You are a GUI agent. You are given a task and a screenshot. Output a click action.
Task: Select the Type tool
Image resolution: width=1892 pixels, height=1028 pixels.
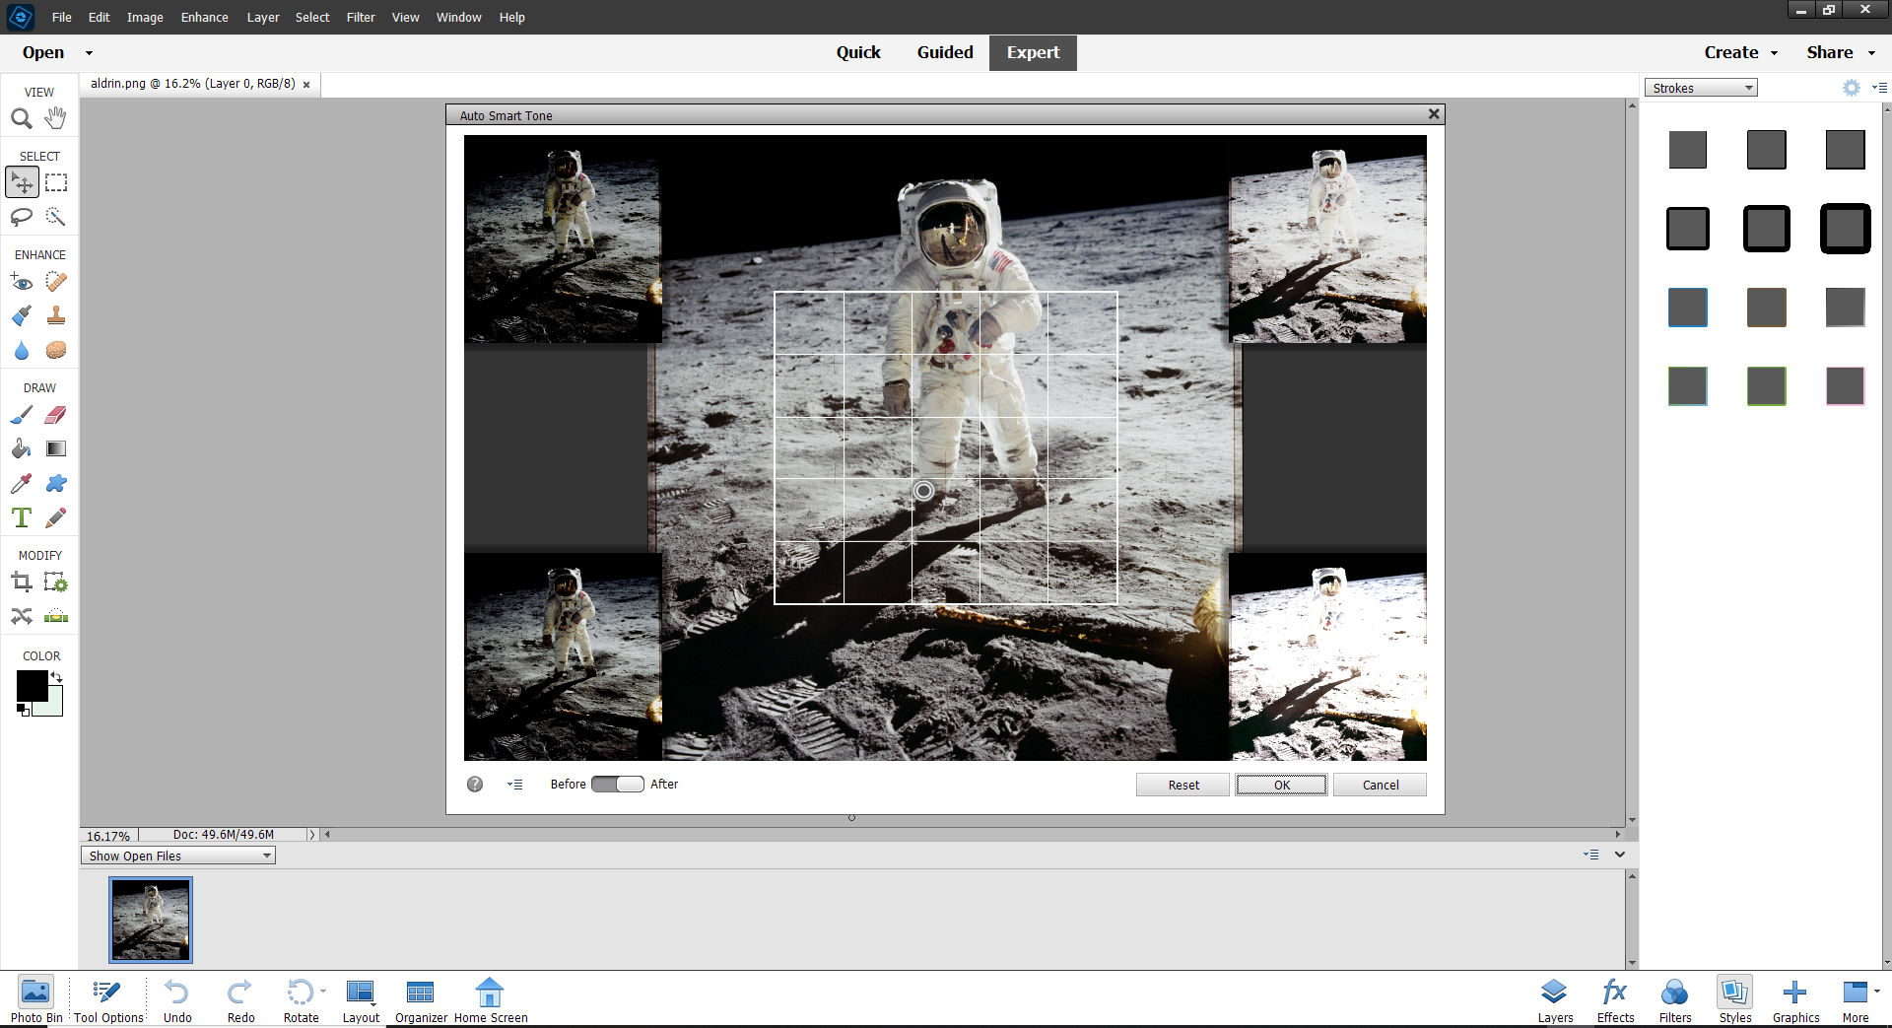click(x=22, y=517)
